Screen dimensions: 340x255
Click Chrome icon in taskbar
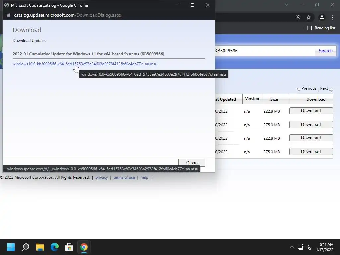84,247
